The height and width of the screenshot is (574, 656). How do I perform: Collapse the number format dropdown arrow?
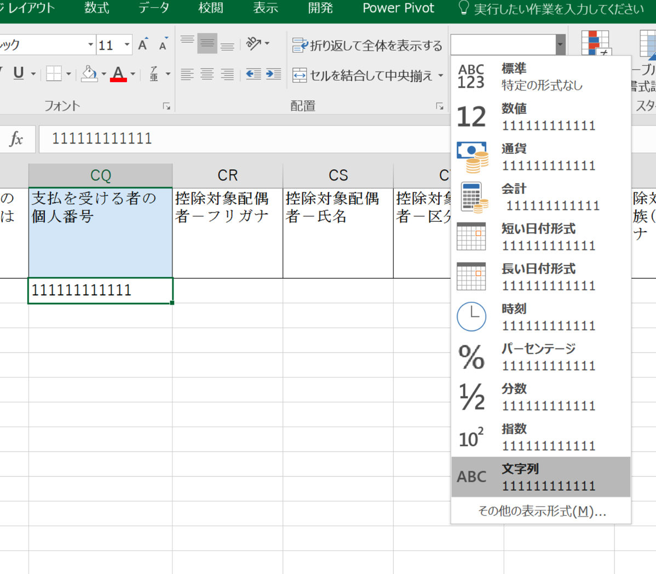coord(560,44)
